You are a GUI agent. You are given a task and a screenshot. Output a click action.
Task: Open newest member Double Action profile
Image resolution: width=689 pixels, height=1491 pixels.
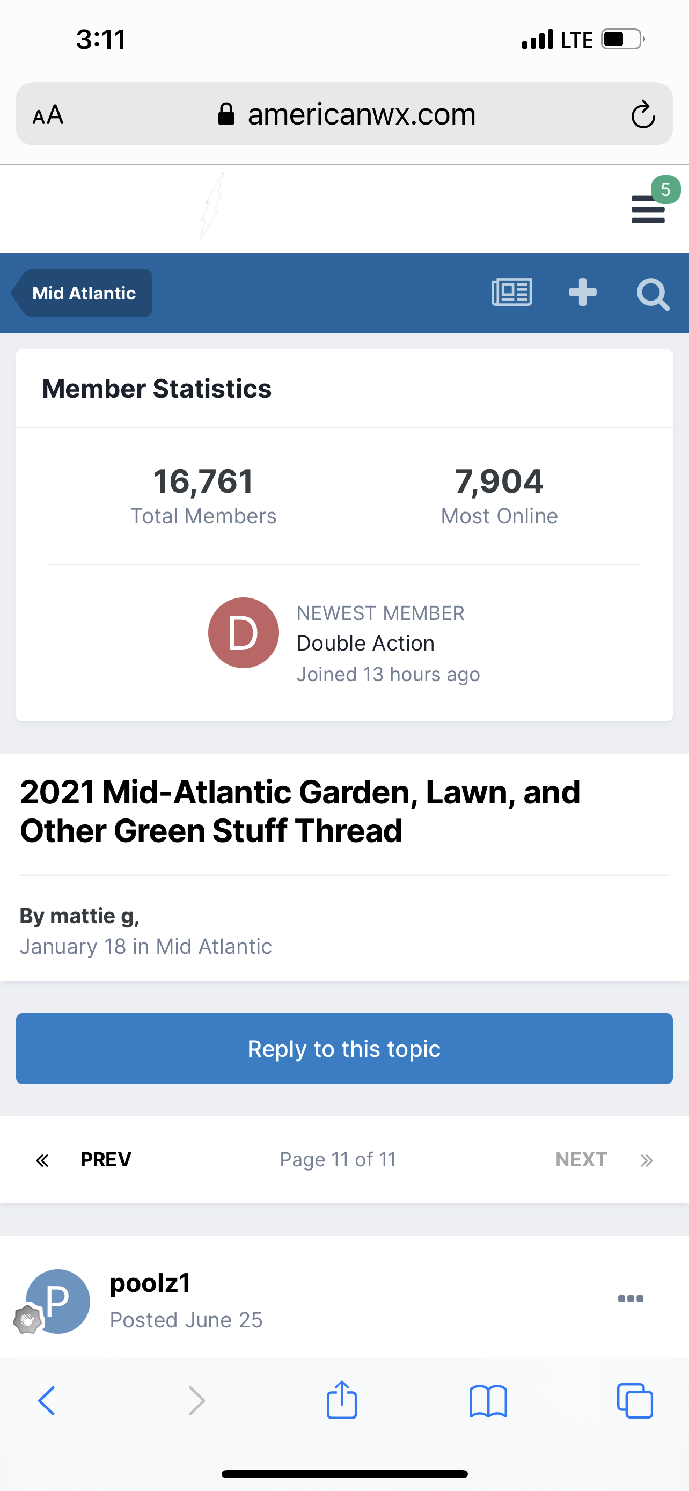click(365, 643)
